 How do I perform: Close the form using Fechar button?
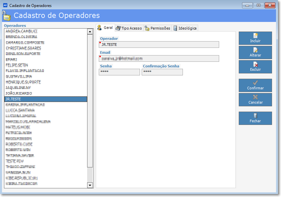click(x=255, y=118)
